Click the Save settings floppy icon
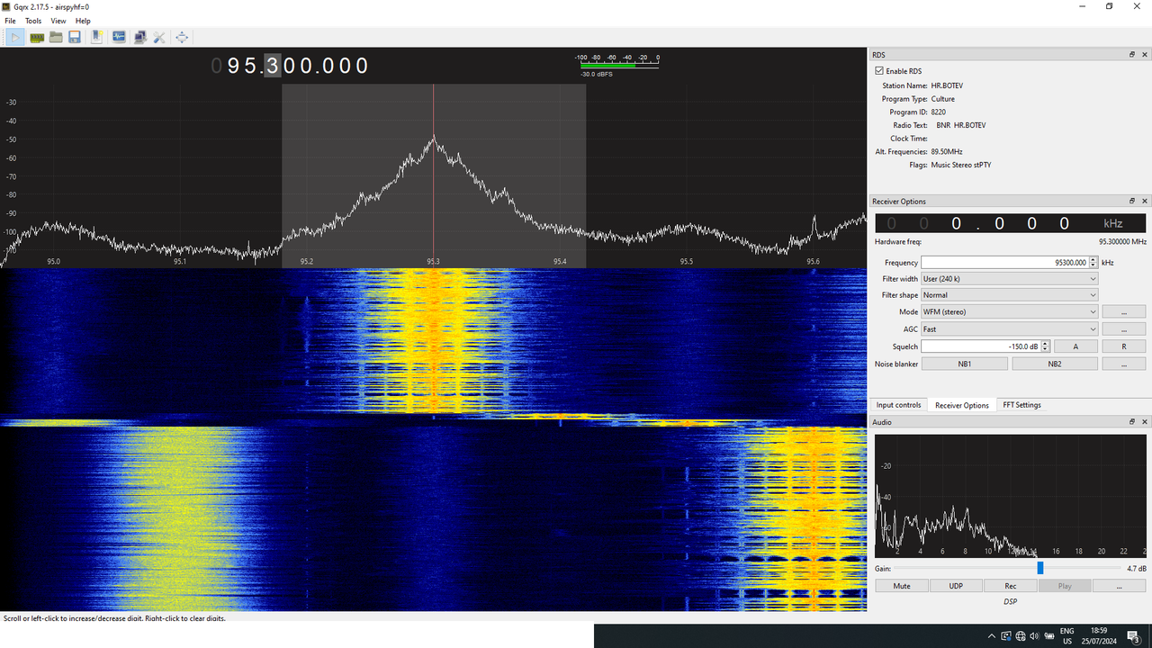The height and width of the screenshot is (648, 1152). [x=75, y=37]
